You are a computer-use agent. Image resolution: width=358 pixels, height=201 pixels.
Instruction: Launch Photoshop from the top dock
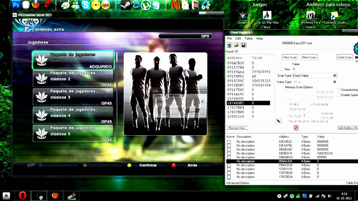click(16, 5)
